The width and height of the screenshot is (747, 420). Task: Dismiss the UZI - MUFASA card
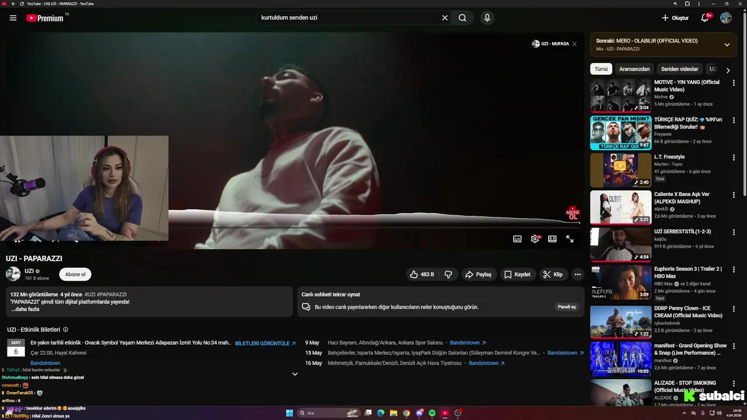click(x=574, y=44)
